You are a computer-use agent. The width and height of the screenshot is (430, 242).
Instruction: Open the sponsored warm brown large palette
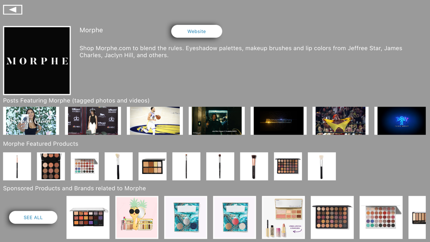[332, 217]
